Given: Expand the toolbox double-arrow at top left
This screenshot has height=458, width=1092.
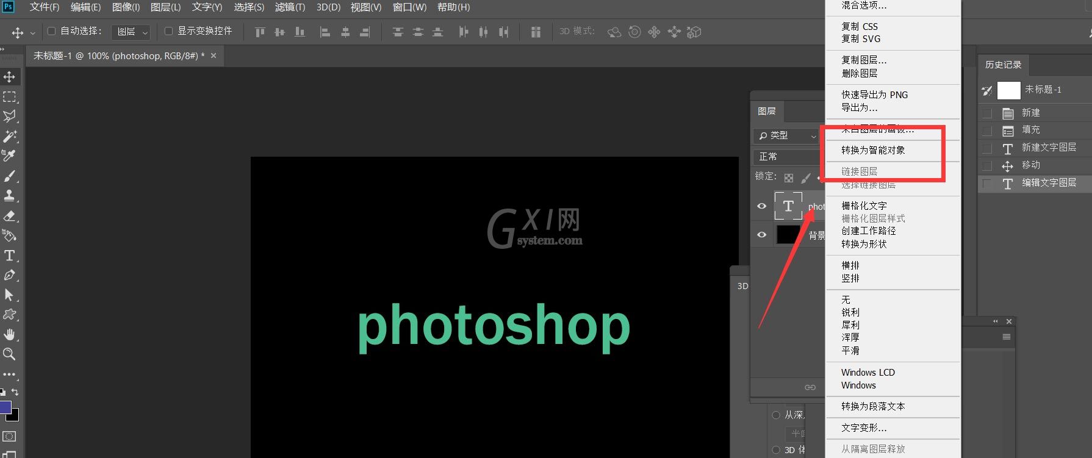Looking at the screenshot, I should [x=3, y=51].
